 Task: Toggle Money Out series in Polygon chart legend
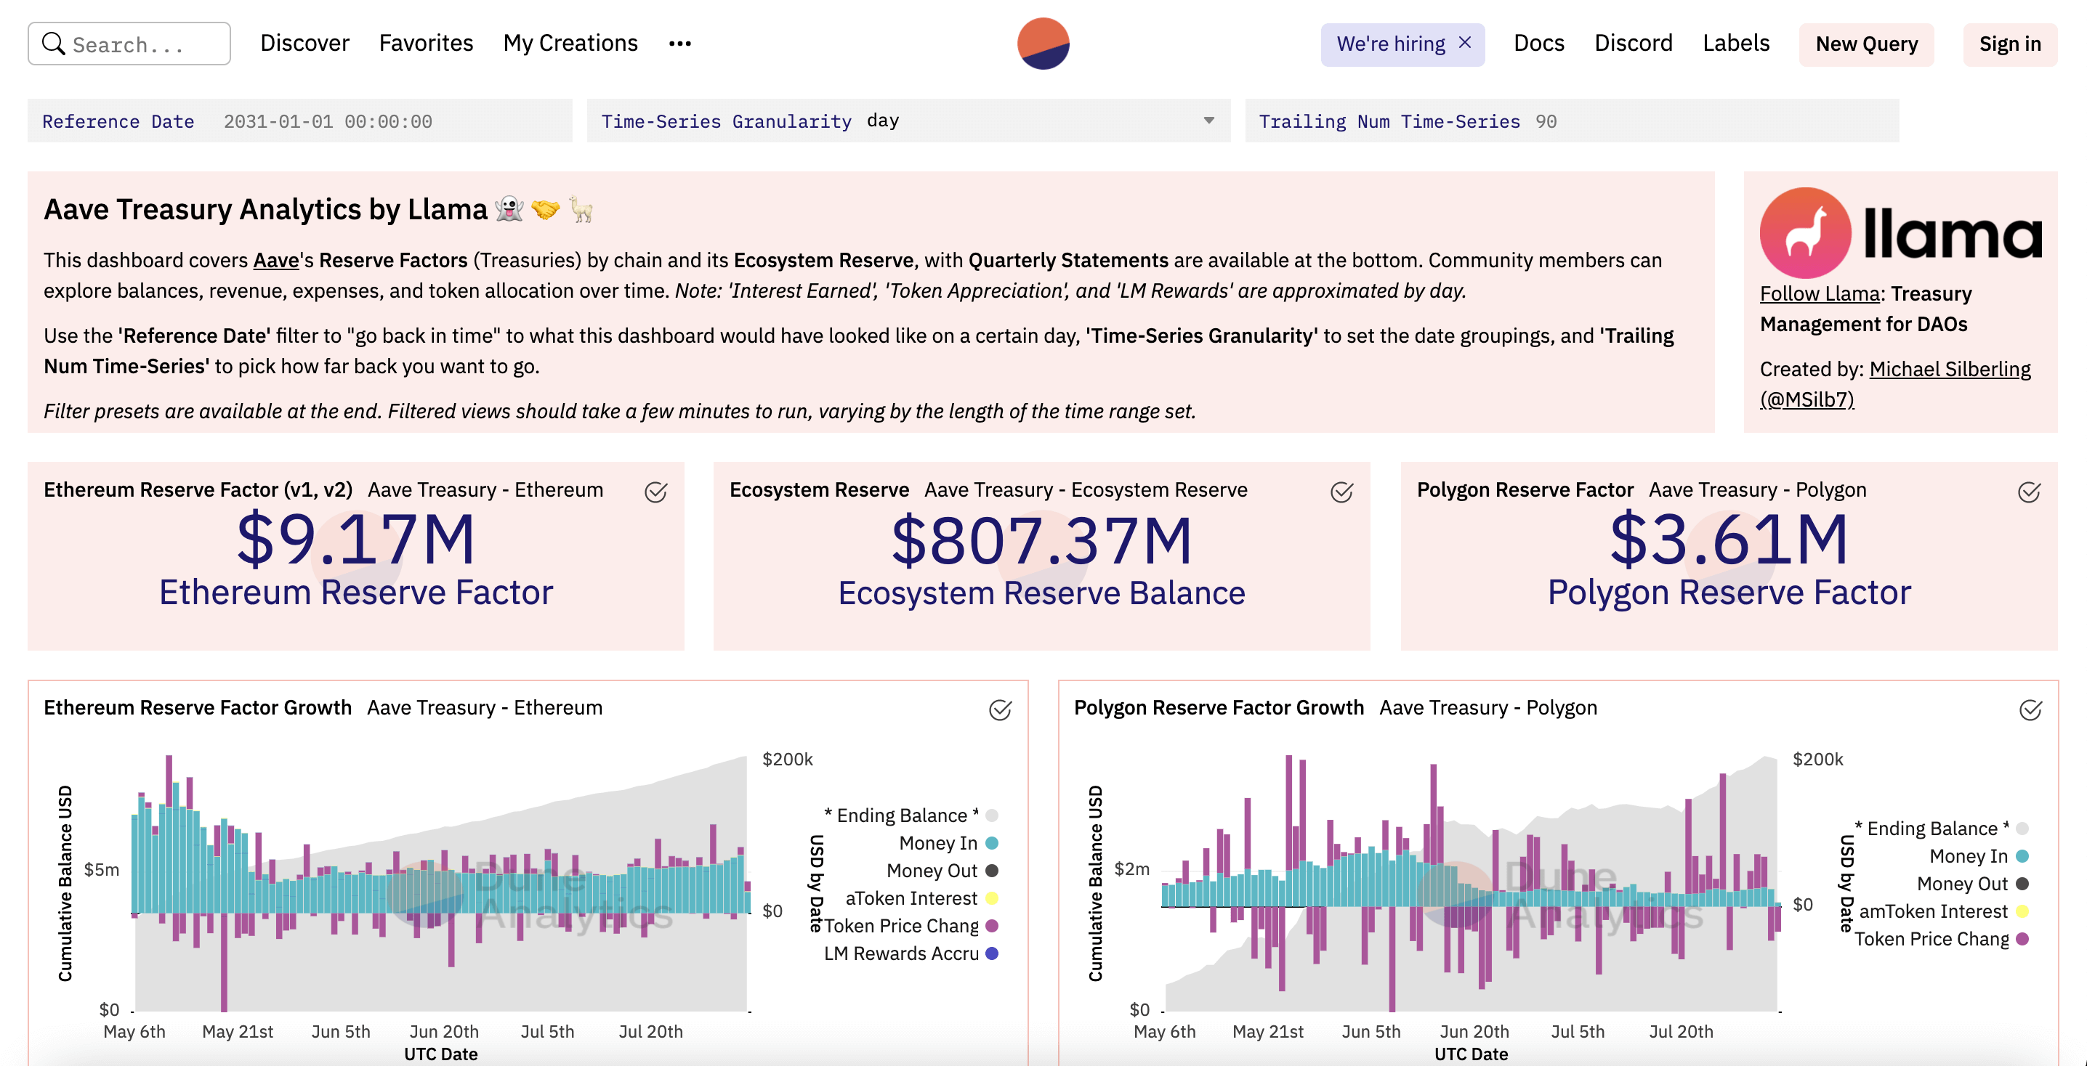1972,884
